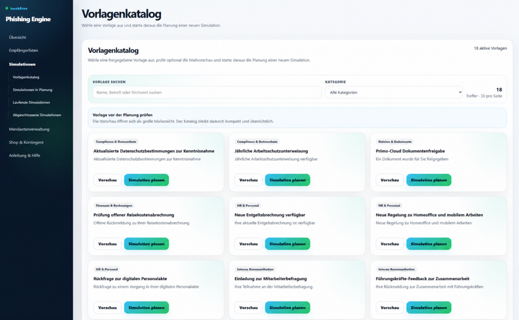
Task: Click HR & Personal tag on Personalakte card
Action: 106,269
